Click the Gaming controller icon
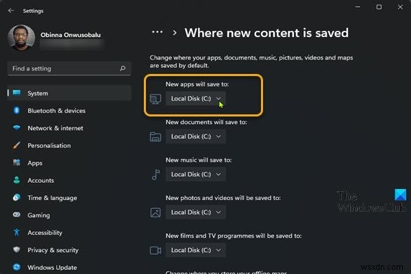 pos(15,215)
